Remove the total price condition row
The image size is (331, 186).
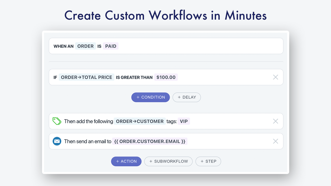pyautogui.click(x=275, y=77)
